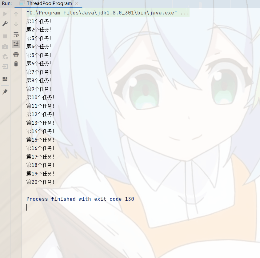
Task: Toggle Soft-Wrap in console output
Action: (16, 34)
